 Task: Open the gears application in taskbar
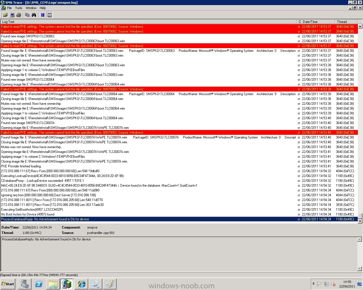(x=95, y=284)
